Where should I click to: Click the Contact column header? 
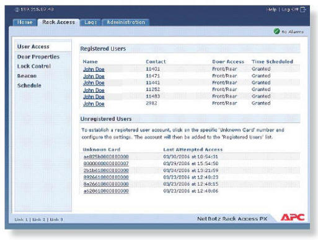click(156, 62)
